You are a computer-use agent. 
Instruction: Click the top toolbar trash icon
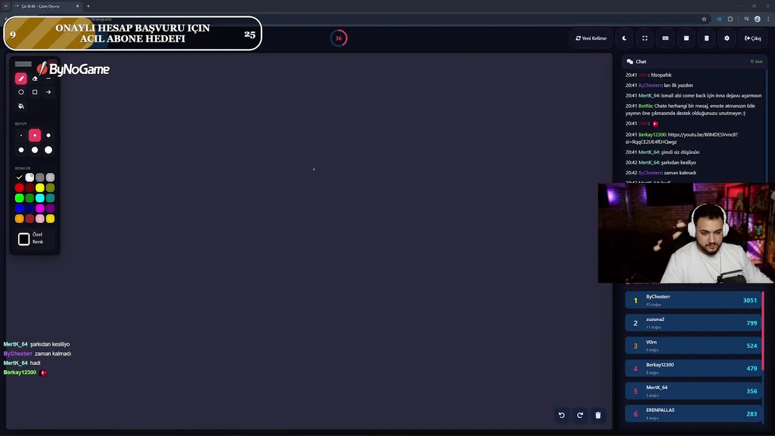pos(707,38)
